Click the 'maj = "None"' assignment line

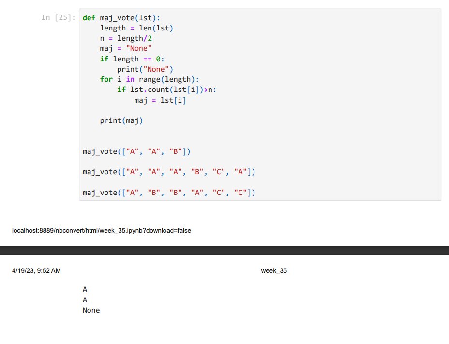click(125, 49)
